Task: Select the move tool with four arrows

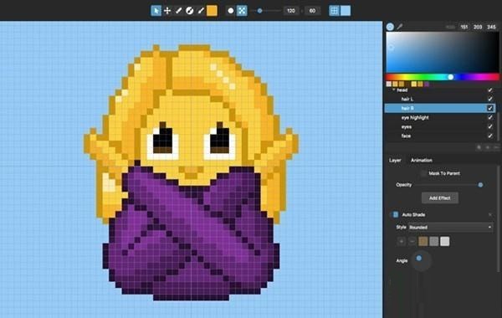Action: (x=167, y=11)
